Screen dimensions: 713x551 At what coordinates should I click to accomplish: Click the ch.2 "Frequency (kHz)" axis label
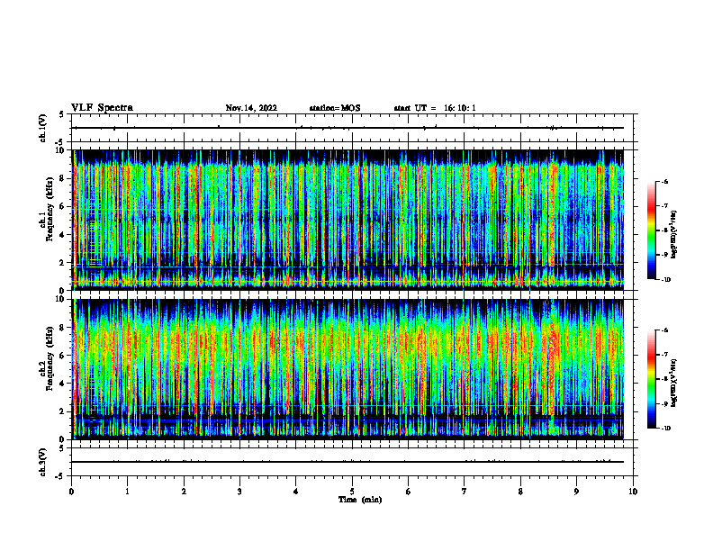point(50,358)
